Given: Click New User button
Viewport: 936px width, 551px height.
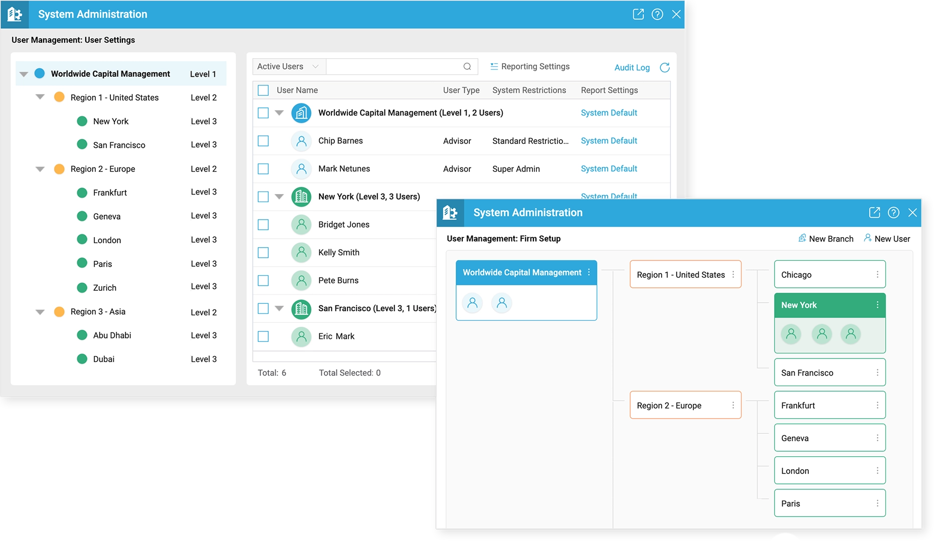Looking at the screenshot, I should pyautogui.click(x=887, y=239).
